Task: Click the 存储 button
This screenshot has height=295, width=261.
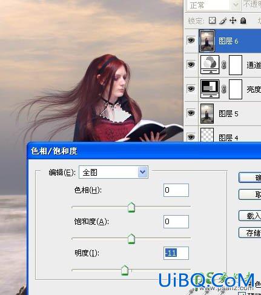Action: pos(250,233)
